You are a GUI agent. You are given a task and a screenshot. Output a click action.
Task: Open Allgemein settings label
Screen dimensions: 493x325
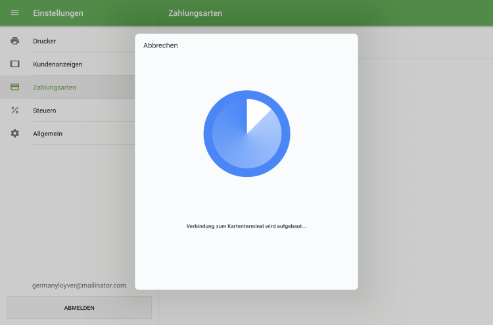47,134
